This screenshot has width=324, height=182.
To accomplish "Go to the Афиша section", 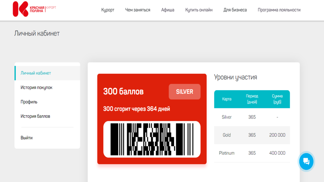I will tap(168, 10).
